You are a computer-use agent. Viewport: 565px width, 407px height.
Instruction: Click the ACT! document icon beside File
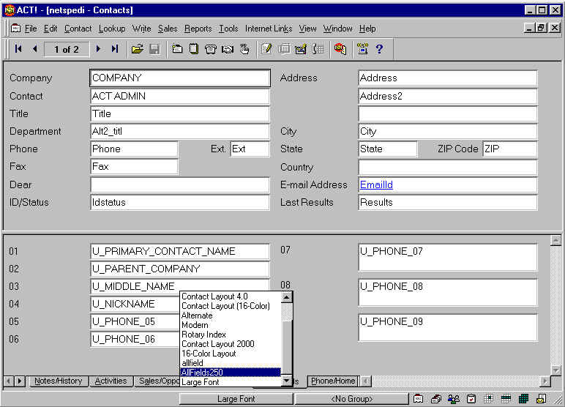(x=15, y=29)
